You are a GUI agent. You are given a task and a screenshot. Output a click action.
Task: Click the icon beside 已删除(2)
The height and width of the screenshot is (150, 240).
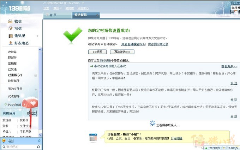tap(35, 75)
